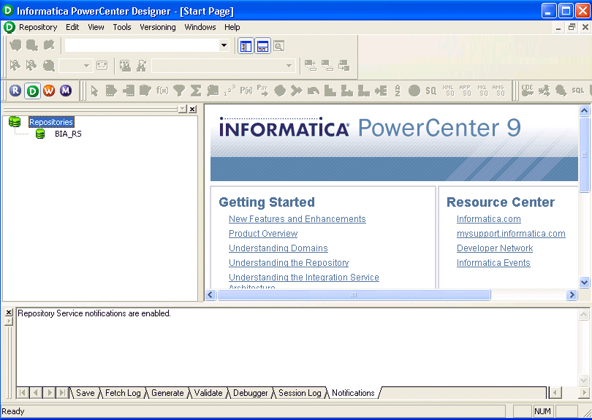Pick the sigma Aggregator transformation icon
592x420 pixels.
(x=196, y=91)
